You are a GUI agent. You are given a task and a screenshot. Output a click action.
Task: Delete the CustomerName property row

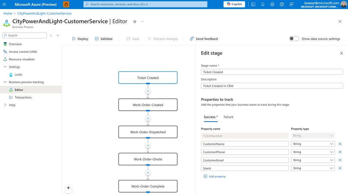coord(340,144)
